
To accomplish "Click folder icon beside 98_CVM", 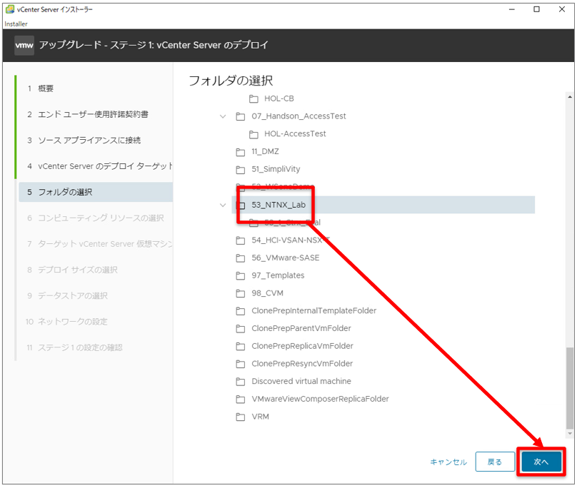I will pos(240,293).
